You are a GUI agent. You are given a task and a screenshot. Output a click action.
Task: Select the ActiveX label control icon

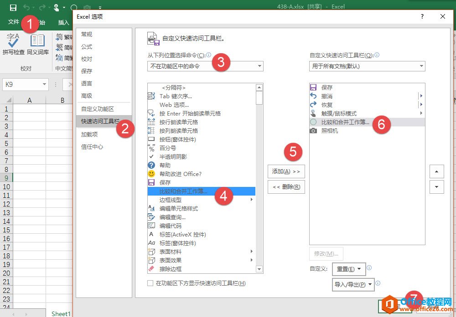coord(151,234)
